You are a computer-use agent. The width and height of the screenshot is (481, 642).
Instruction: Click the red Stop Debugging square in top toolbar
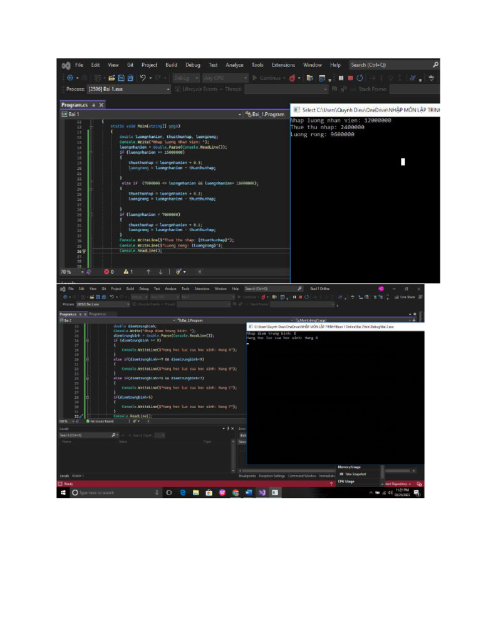(351, 78)
